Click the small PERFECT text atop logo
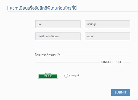This screenshot has width=138, height=100. point(48,74)
